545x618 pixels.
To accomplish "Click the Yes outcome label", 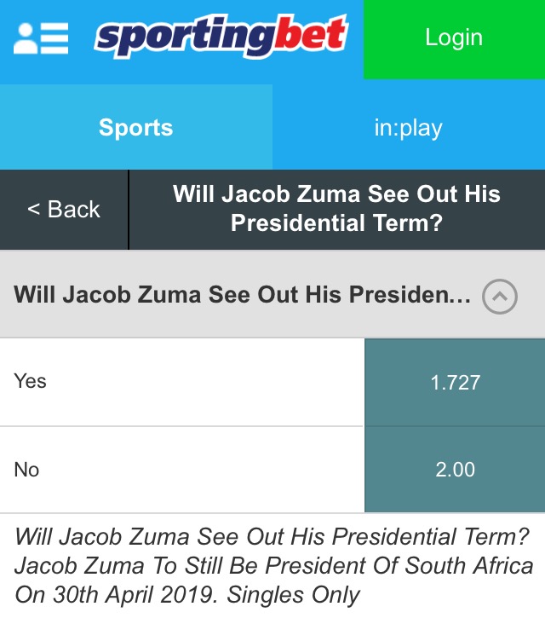I will point(31,381).
